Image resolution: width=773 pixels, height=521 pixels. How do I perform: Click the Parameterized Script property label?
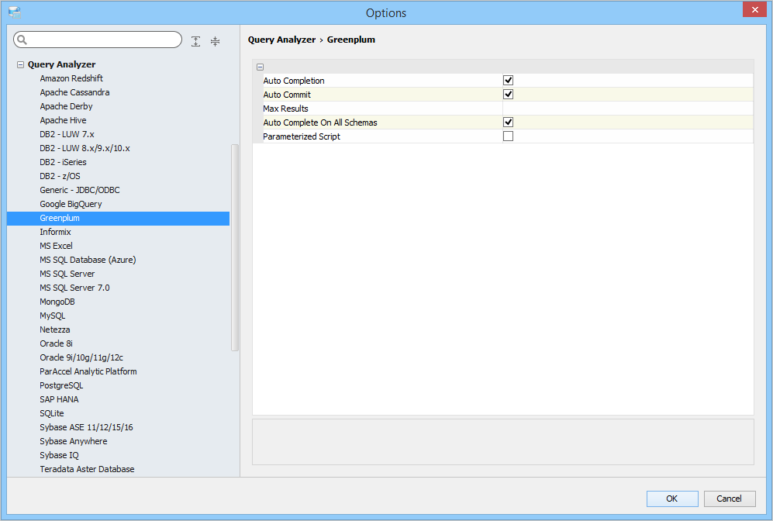(301, 136)
